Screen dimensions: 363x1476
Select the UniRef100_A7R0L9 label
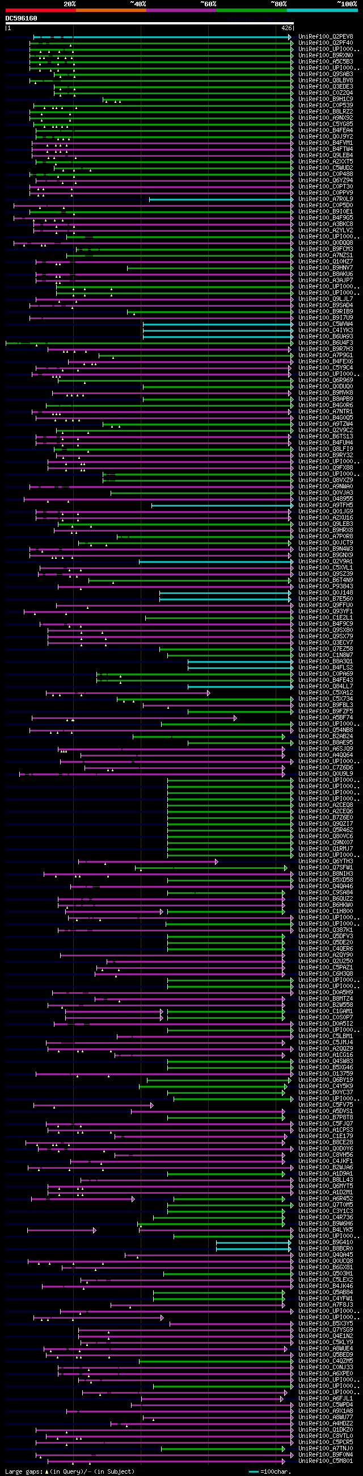coord(325,199)
